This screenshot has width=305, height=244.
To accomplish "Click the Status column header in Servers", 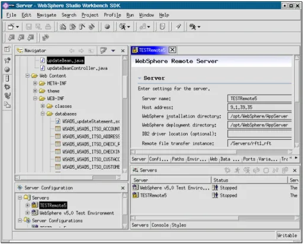I will point(249,180).
